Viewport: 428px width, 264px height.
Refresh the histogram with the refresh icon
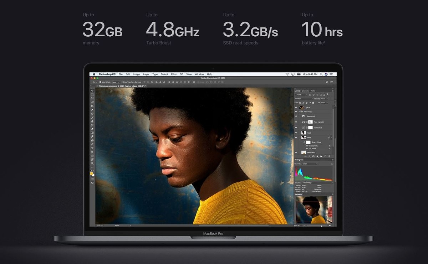tap(333, 164)
